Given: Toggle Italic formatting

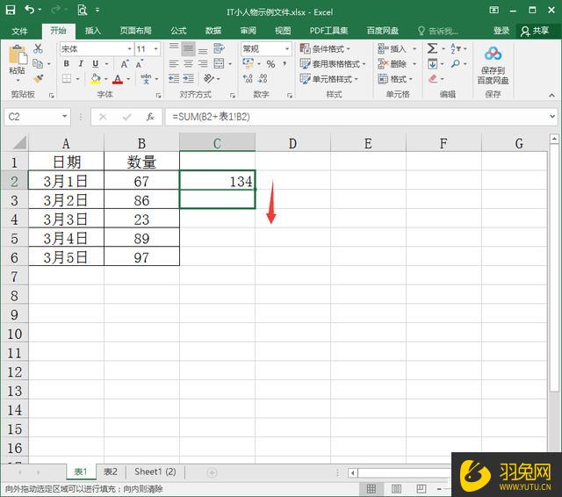Looking at the screenshot, I should click(81, 64).
